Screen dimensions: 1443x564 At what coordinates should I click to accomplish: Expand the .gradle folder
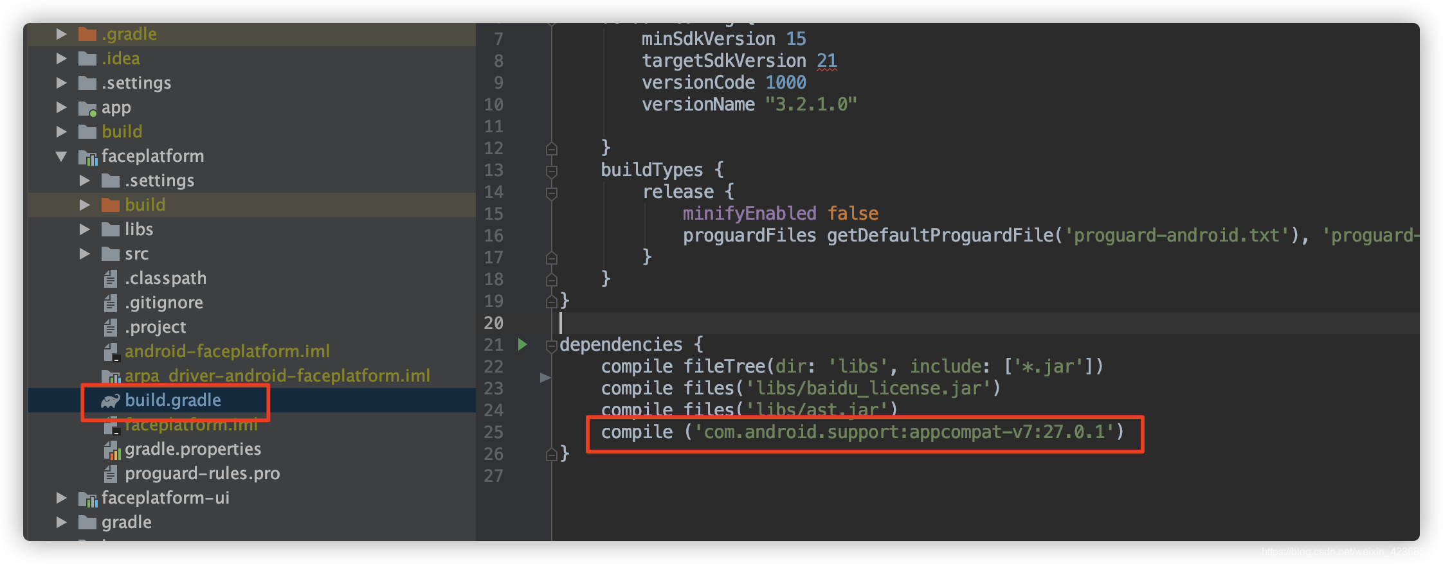tap(61, 34)
